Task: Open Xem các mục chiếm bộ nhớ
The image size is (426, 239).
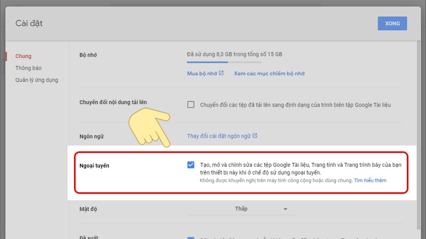Action: 269,73
